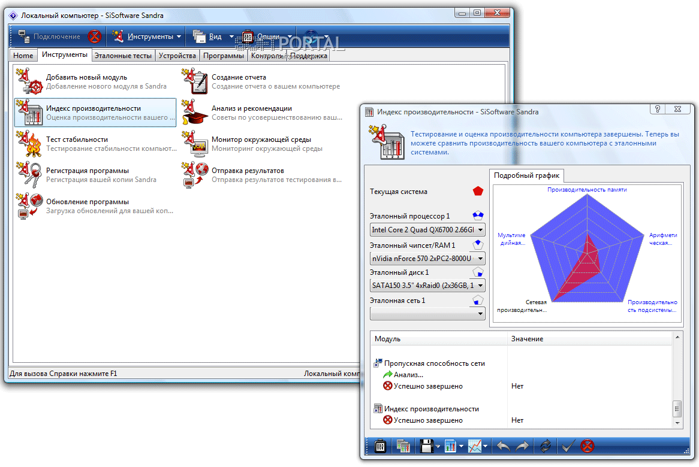Click the 'Мультимедийная...' radar chart label
699x467 pixels.
(512, 239)
